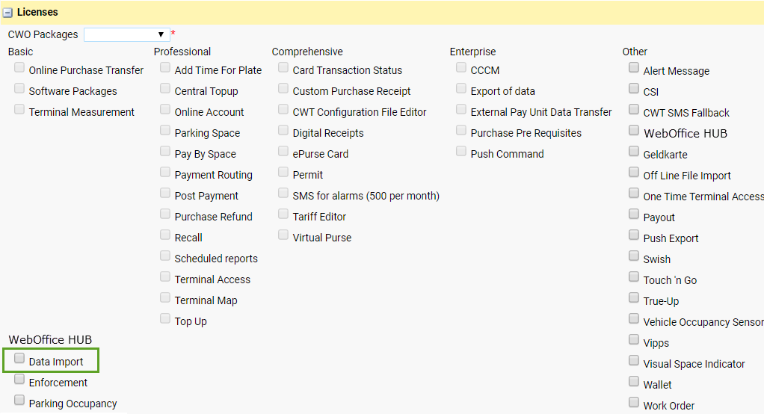The image size is (764, 414).
Task: Check Vehicle Occupancy Sensor
Action: pyautogui.click(x=633, y=318)
